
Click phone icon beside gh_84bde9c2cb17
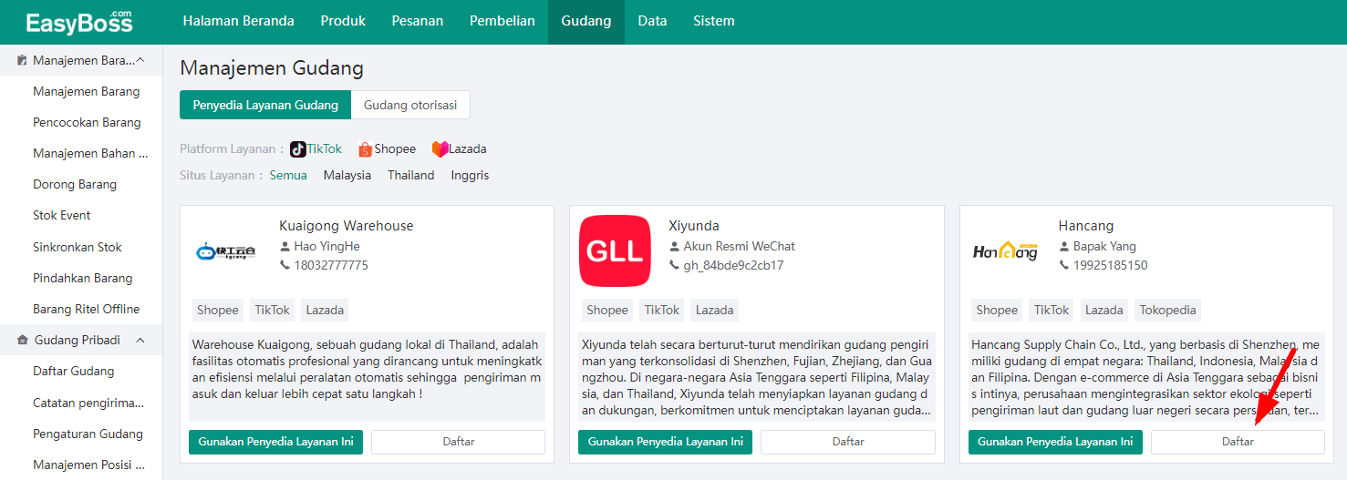point(674,265)
